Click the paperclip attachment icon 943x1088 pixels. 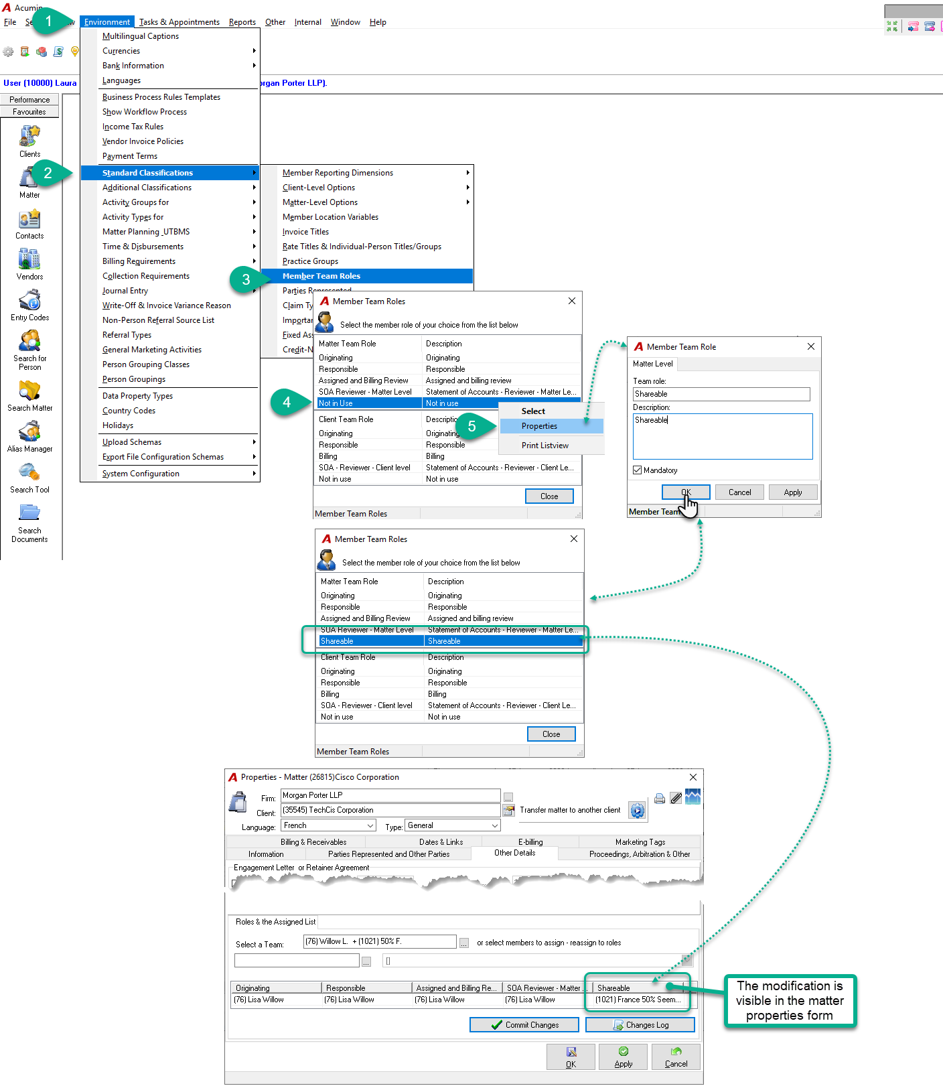pyautogui.click(x=676, y=798)
